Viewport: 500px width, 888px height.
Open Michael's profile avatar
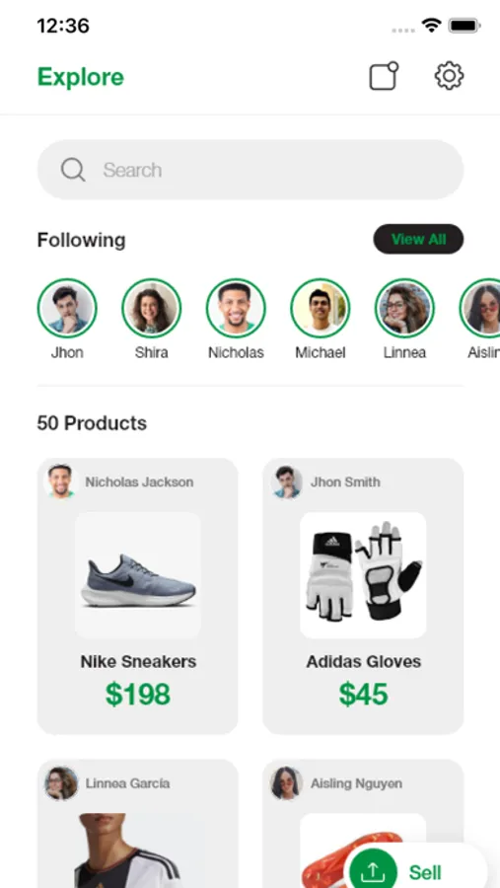tap(320, 308)
